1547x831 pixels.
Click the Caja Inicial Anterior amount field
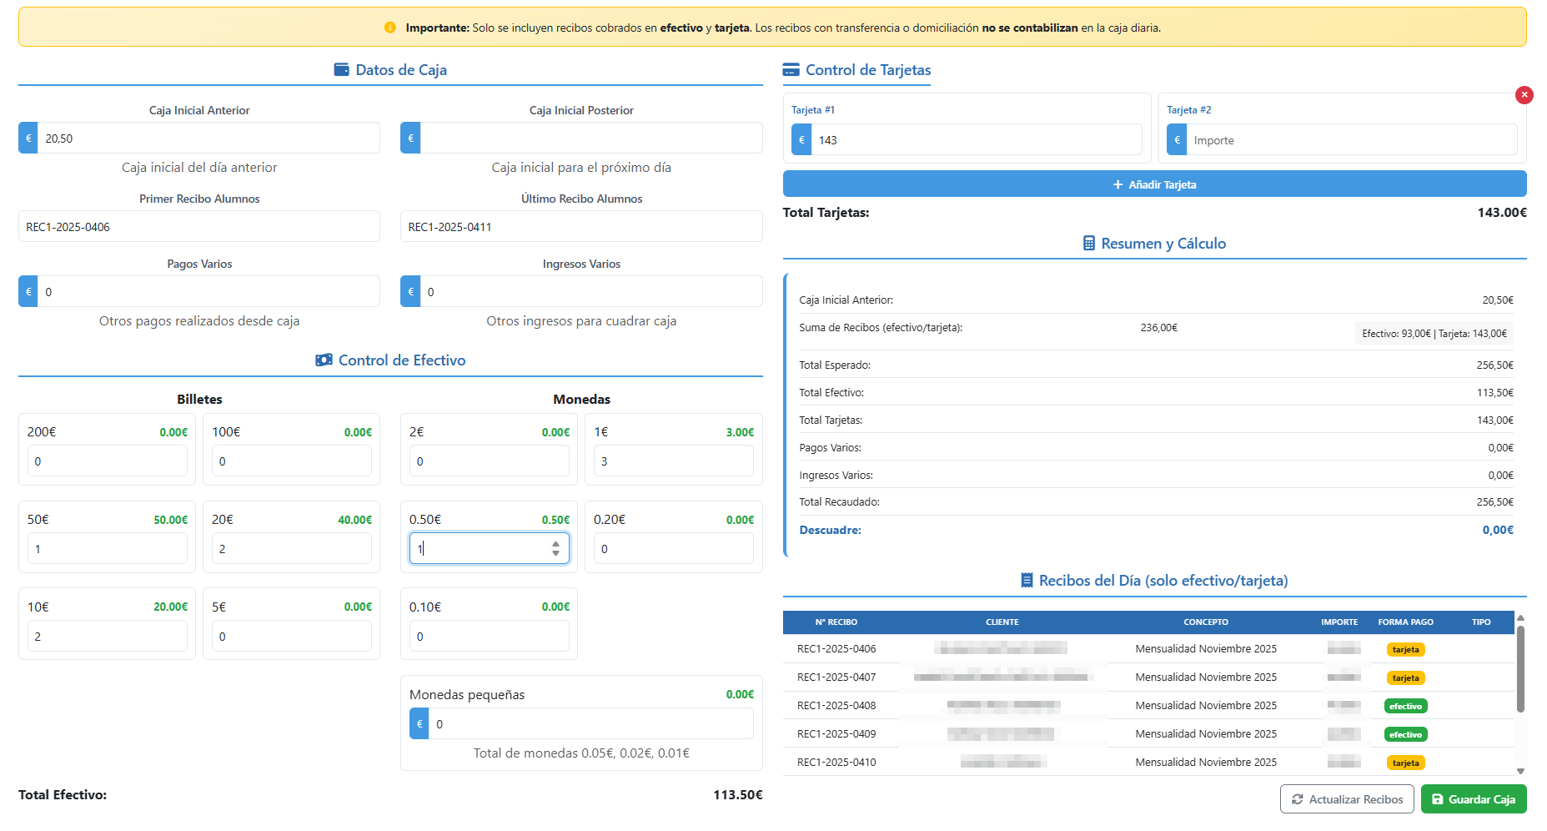[208, 138]
